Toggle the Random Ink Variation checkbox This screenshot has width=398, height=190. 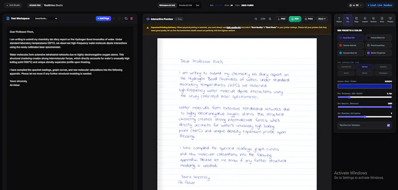coord(389,125)
